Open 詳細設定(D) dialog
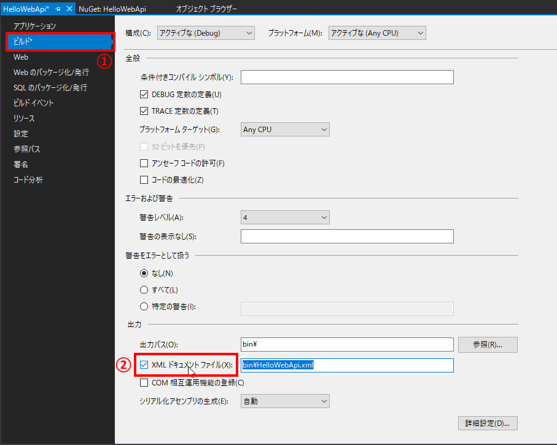Screen dimensions: 557x445 (x=487, y=423)
